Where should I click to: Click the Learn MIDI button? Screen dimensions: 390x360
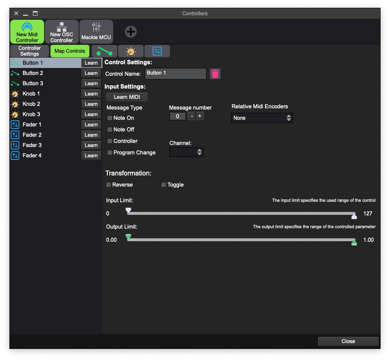[127, 97]
